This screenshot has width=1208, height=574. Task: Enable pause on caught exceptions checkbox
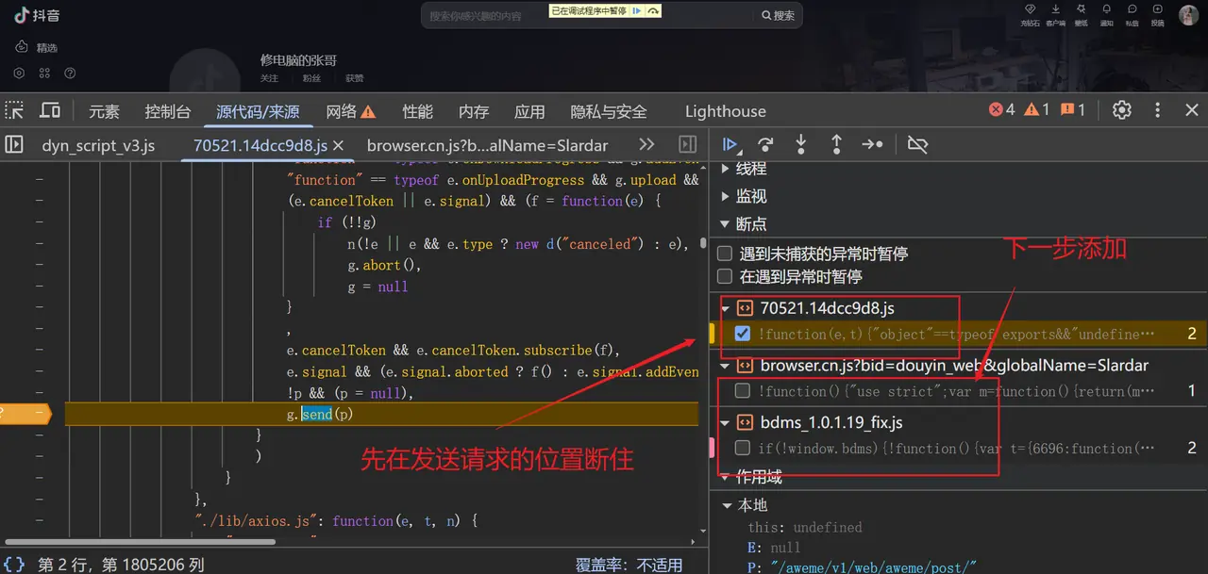[x=725, y=276]
